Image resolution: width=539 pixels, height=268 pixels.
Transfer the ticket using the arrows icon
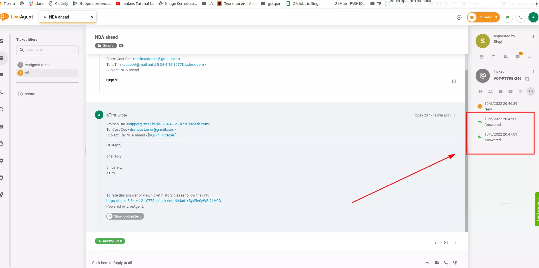(x=436, y=242)
